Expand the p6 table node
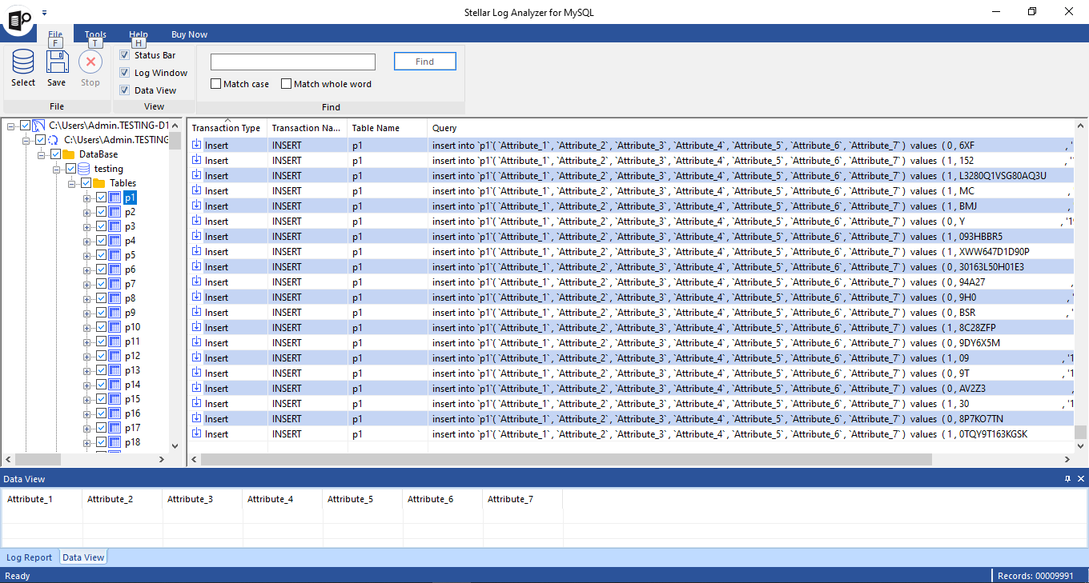Screen dimensions: 1089x583 87,270
